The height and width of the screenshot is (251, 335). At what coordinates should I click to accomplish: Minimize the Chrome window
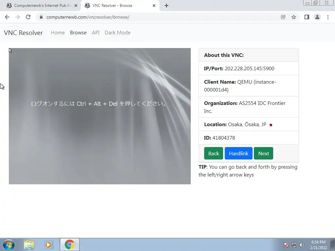308,3
